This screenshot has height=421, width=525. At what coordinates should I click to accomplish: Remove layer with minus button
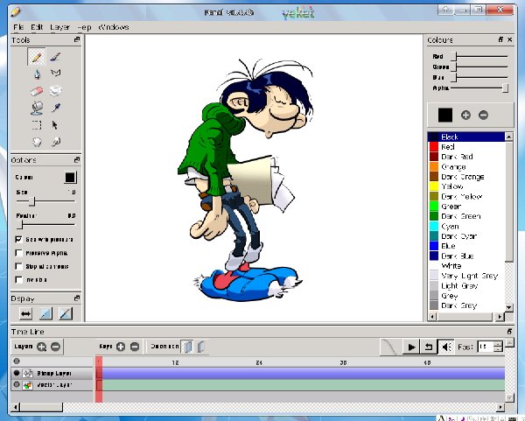pyautogui.click(x=56, y=347)
